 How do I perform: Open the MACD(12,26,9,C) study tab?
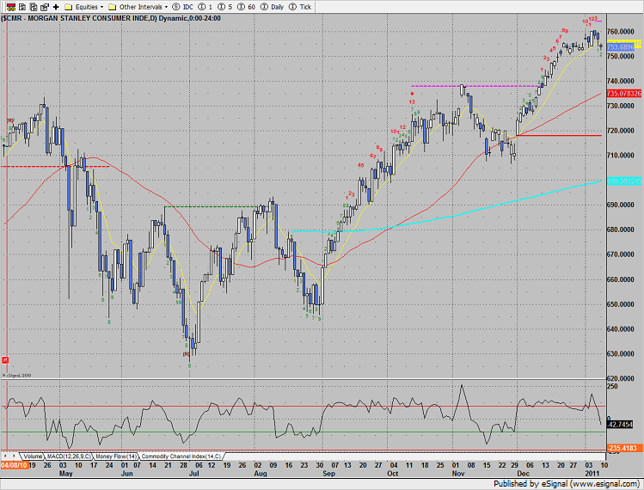69,456
